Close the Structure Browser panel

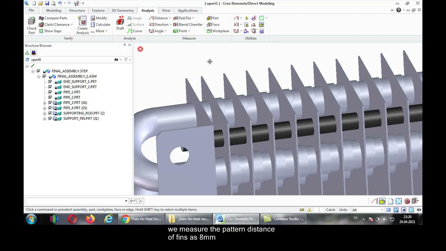tap(130, 45)
